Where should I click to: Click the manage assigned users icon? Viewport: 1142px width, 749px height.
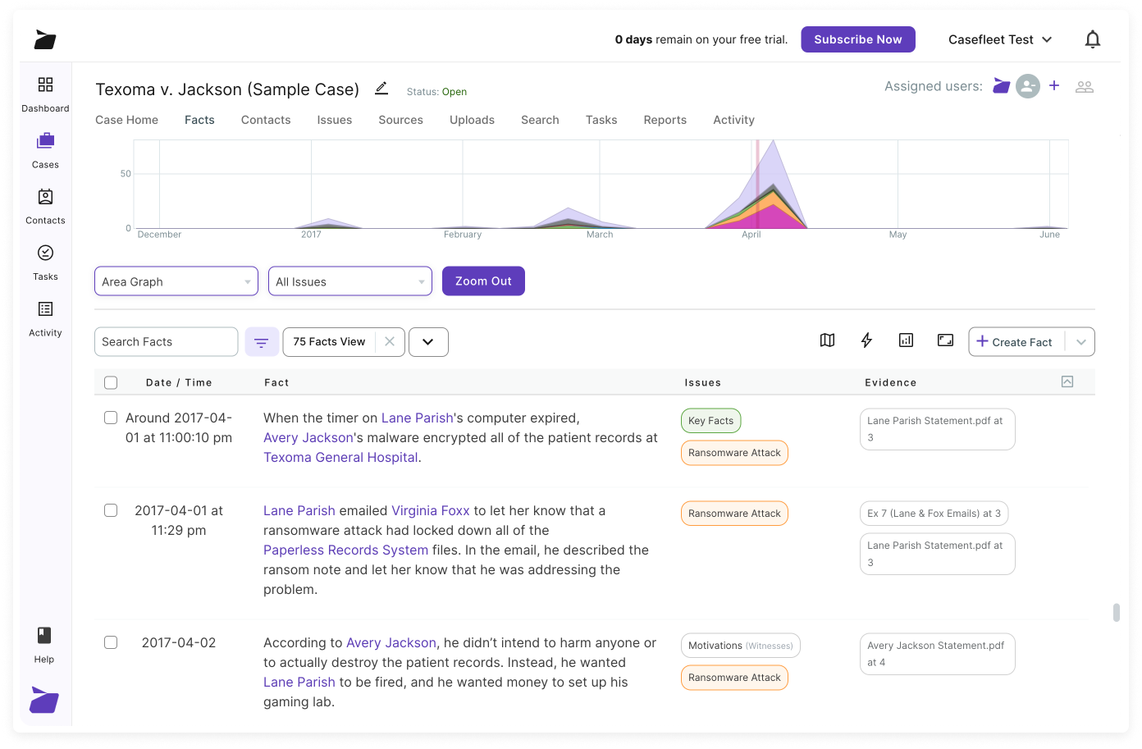pos(1085,86)
